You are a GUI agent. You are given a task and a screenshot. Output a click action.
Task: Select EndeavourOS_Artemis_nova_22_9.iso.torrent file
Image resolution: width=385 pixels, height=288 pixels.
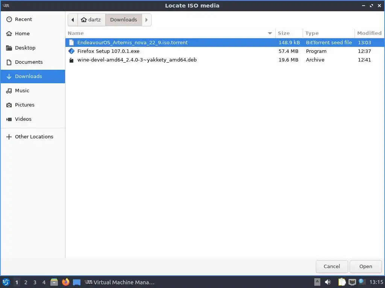225,43
